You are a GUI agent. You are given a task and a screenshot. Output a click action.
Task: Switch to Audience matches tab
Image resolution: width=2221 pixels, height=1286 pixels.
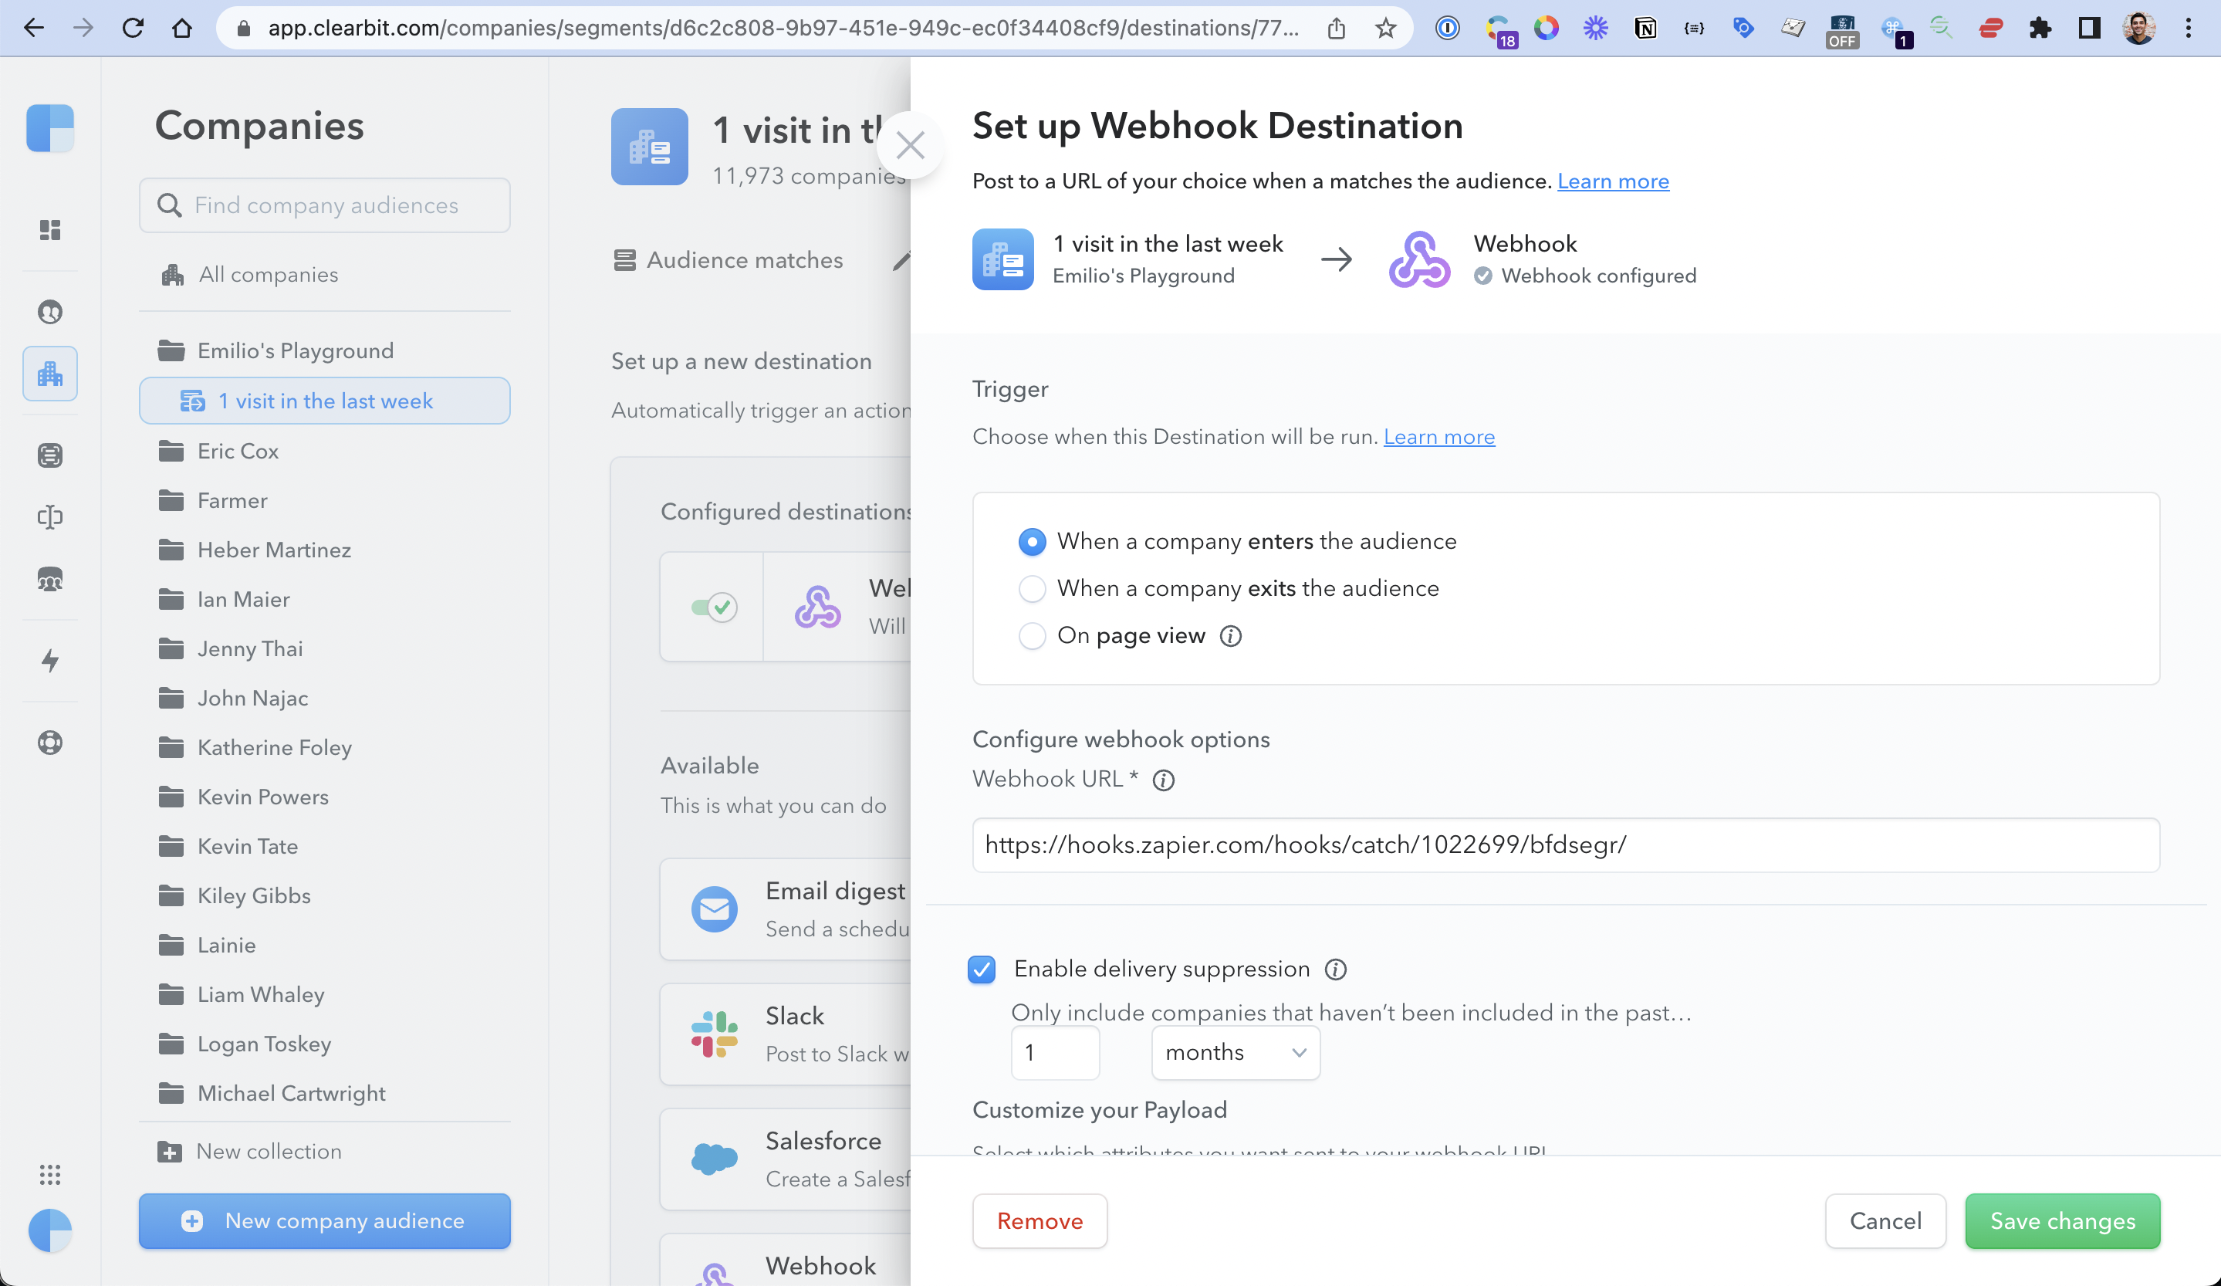[x=728, y=260]
